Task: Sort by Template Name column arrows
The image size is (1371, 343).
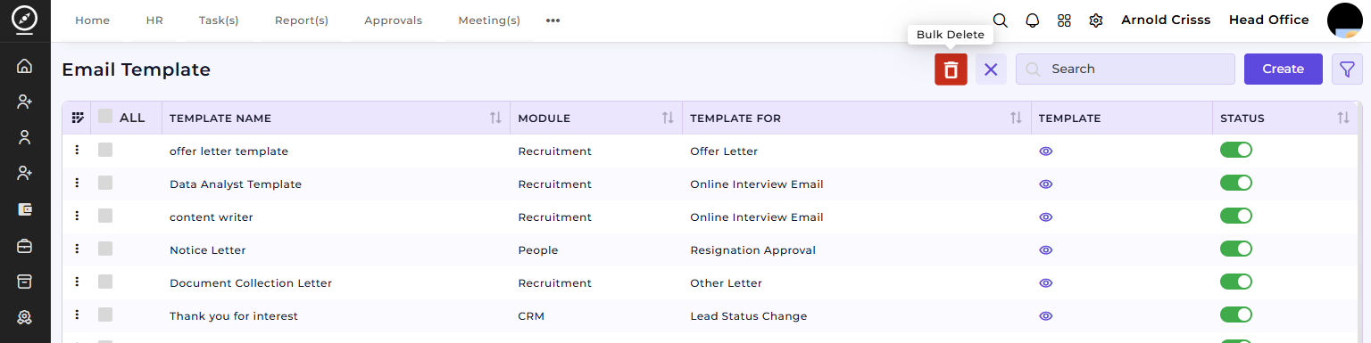Action: 495,118
